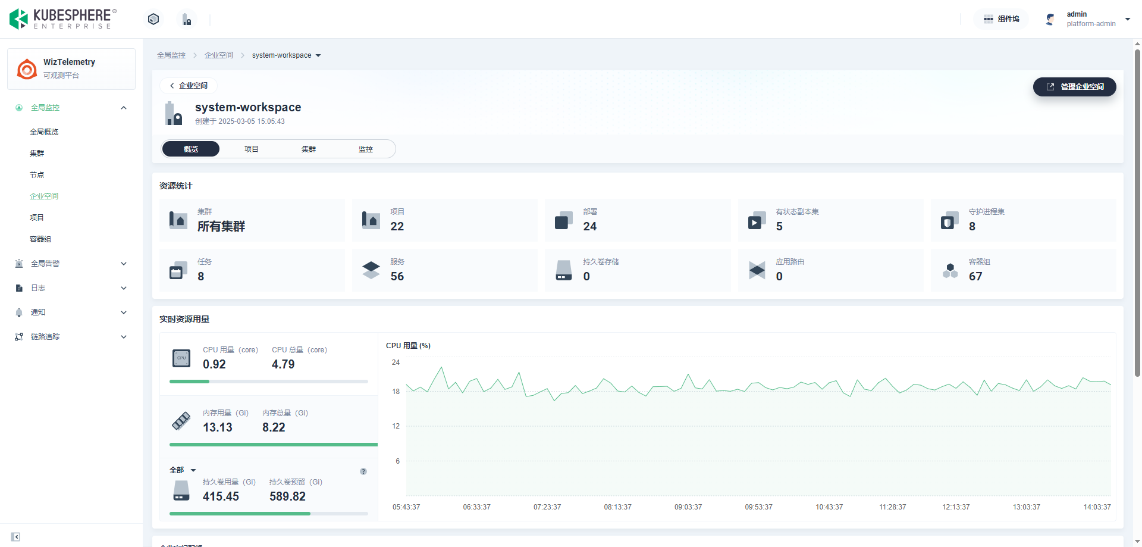Click the 部署 deployments stat icon
The width and height of the screenshot is (1142, 547).
pos(563,220)
